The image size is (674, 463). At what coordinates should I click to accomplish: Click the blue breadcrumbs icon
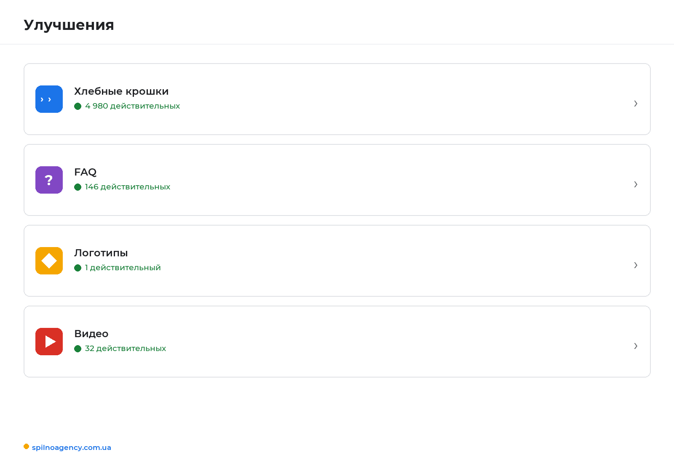49,99
